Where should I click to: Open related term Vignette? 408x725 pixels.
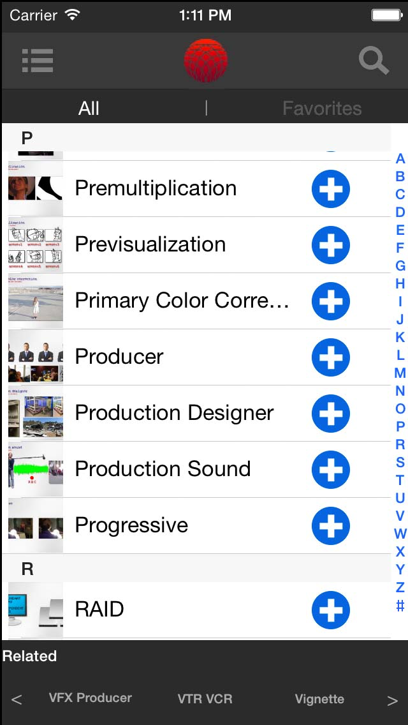pyautogui.click(x=319, y=699)
